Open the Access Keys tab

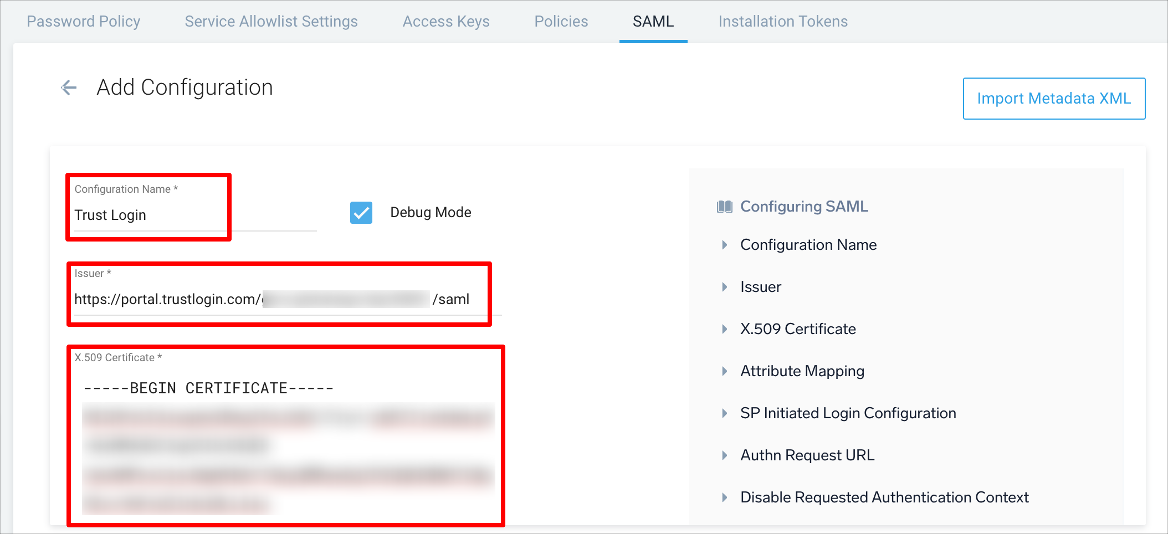point(446,22)
